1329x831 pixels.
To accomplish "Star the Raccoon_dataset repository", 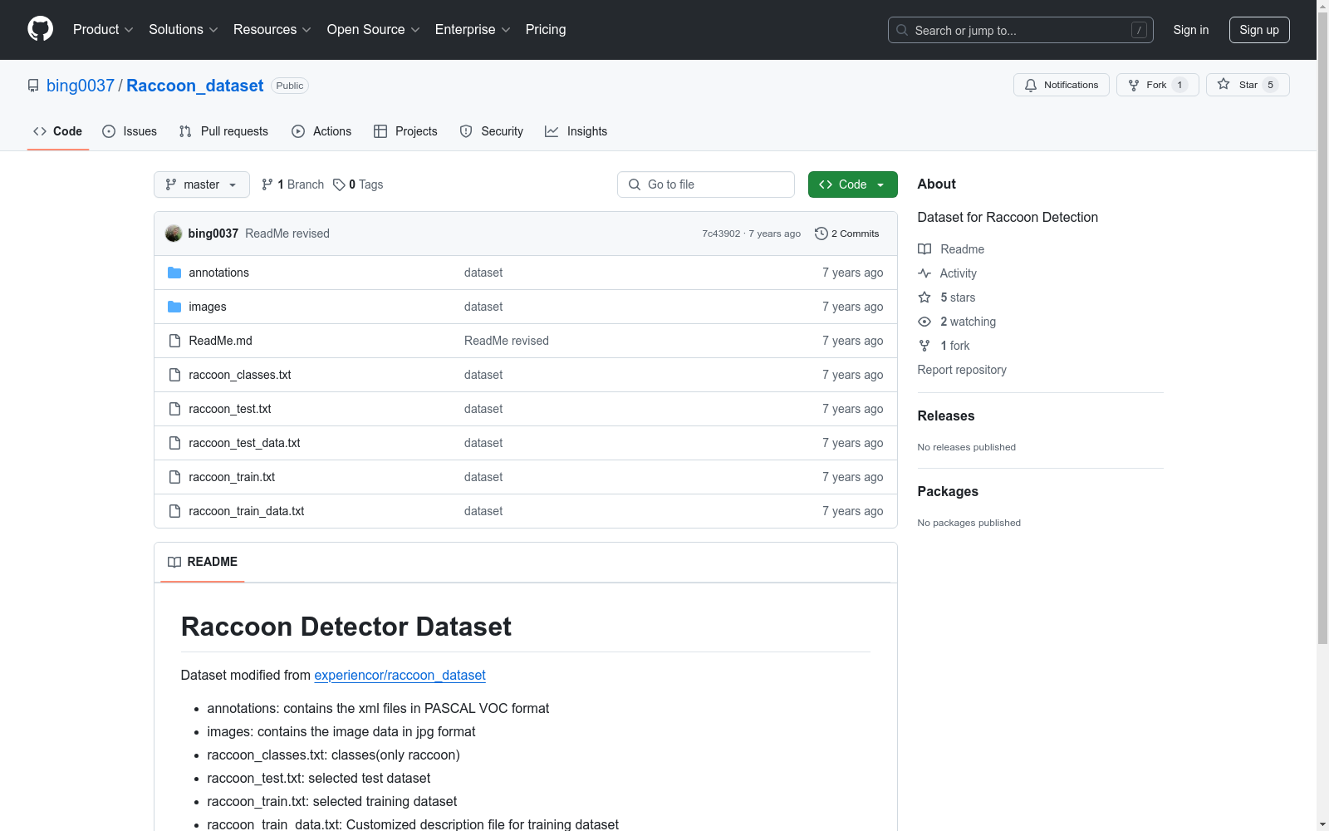I will (1248, 85).
